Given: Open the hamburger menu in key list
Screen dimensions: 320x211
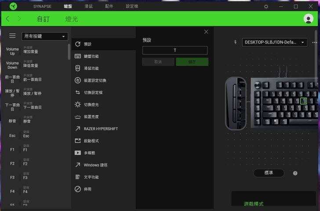Looking at the screenshot, I should (12, 36).
